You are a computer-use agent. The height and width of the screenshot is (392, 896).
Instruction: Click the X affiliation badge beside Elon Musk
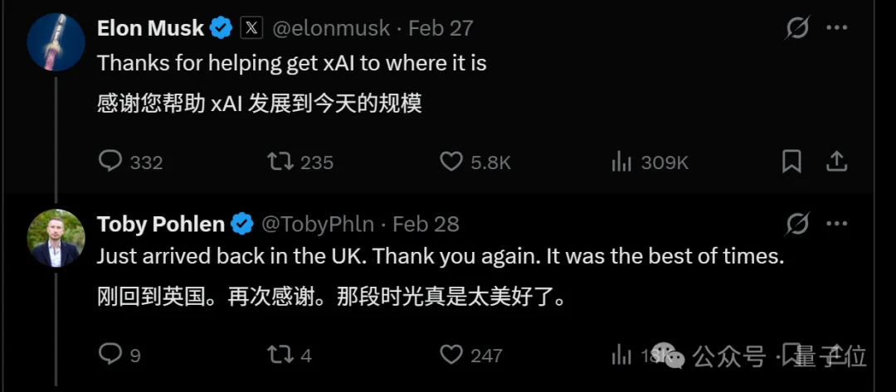coord(251,28)
